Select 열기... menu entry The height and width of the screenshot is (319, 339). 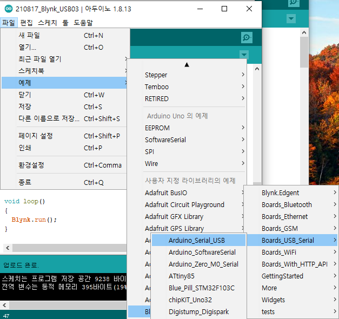[x=64, y=47]
